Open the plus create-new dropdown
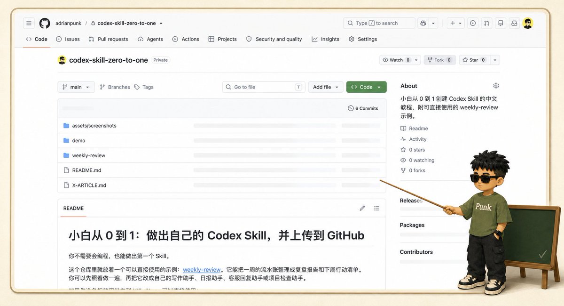 click(x=455, y=23)
